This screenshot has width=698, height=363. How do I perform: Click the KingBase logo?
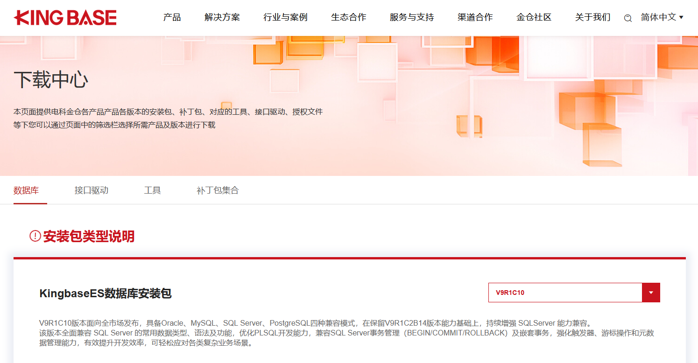tap(65, 18)
